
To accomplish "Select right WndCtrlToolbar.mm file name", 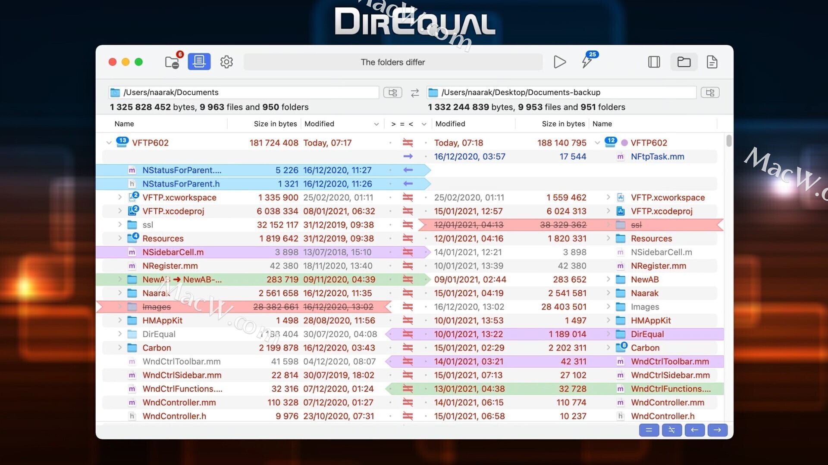I will (x=670, y=361).
